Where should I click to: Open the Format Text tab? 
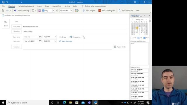click(x=57, y=6)
